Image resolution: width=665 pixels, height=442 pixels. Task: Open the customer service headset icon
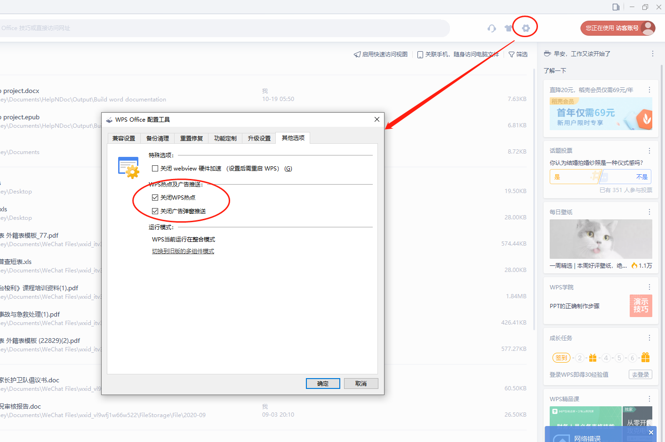tap(492, 28)
